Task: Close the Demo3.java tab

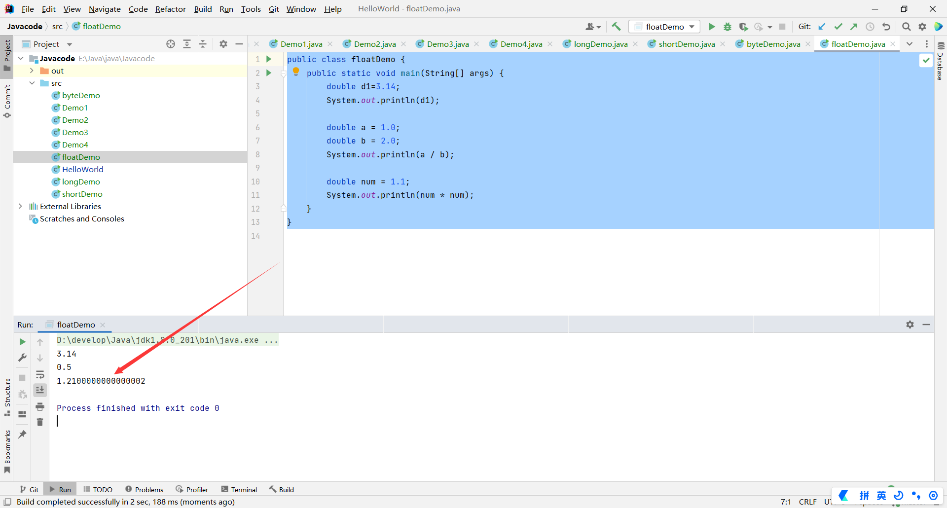Action: point(476,44)
